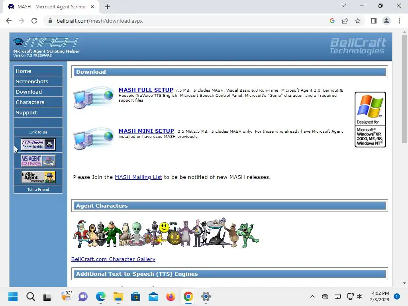Click the page vertical scrollbar thumb

pos(404,89)
